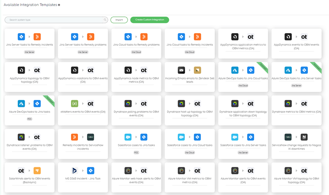Click ot icon on AppDynamics events to OBM card
This screenshot has height=195, width=329.
(x=304, y=37)
